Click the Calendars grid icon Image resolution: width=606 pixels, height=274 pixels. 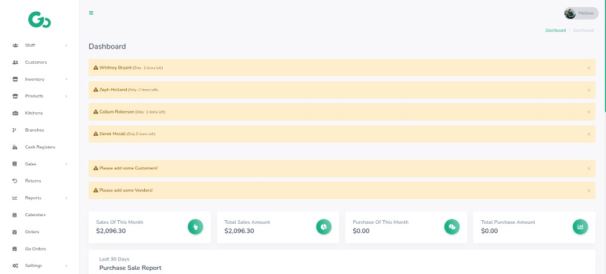pyautogui.click(x=15, y=215)
